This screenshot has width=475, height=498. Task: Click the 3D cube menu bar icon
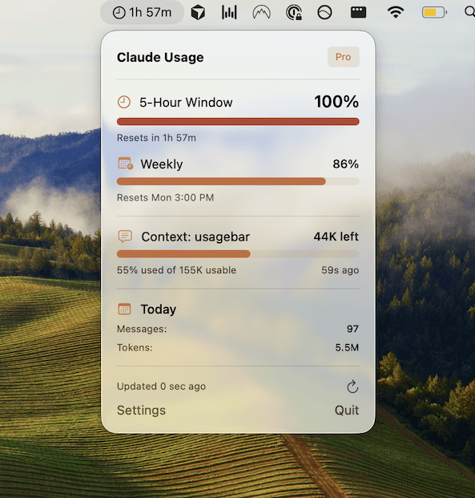198,13
